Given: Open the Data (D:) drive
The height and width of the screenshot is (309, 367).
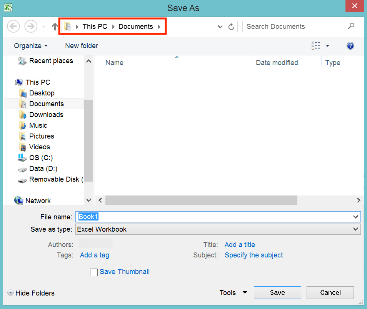Looking at the screenshot, I should pyautogui.click(x=43, y=169).
